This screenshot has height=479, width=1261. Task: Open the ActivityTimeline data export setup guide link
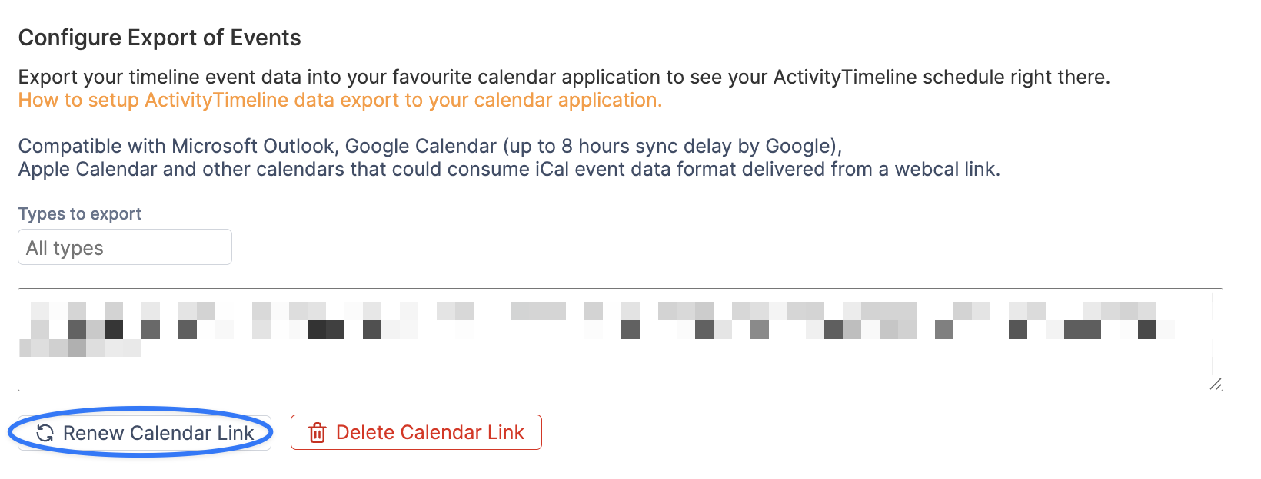[340, 101]
